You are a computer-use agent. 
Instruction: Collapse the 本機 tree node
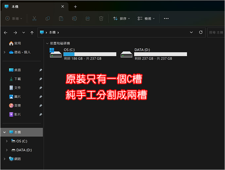coord(4,132)
